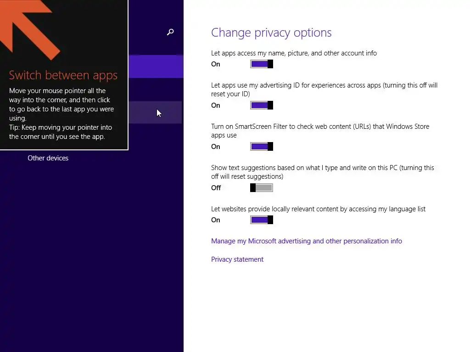Open the Privacy statement link
The image size is (470, 352).
pos(237,259)
